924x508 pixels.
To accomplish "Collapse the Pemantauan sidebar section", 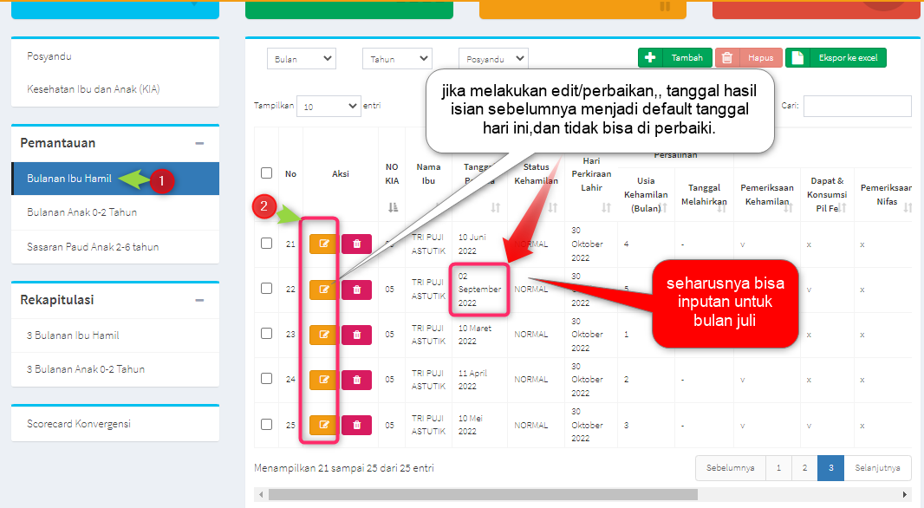I will pos(200,143).
